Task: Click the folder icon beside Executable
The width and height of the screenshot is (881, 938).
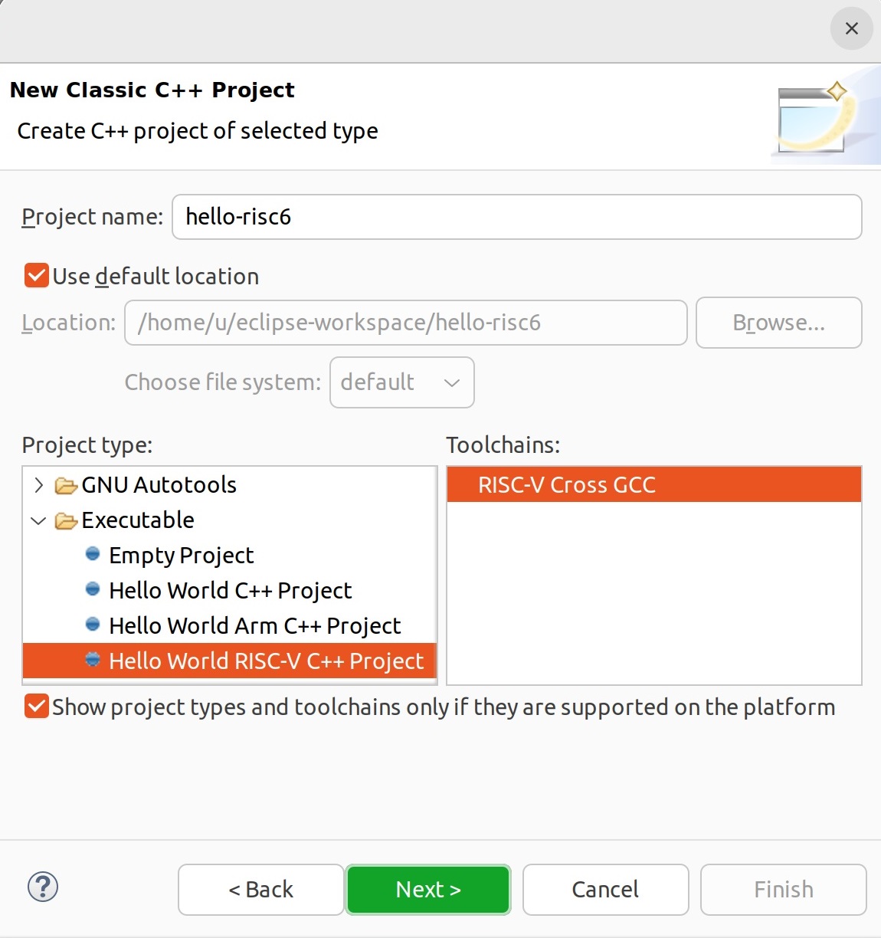Action: click(x=67, y=520)
